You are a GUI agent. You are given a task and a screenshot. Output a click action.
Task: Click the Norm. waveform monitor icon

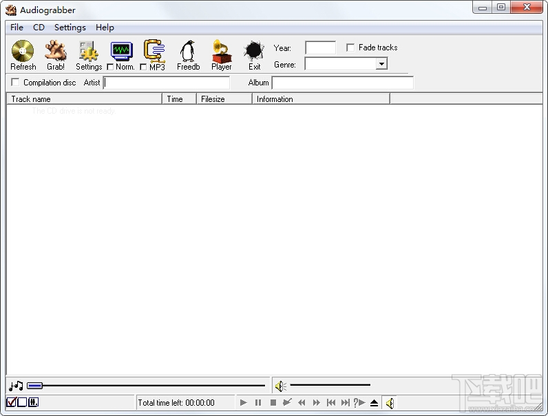[121, 51]
